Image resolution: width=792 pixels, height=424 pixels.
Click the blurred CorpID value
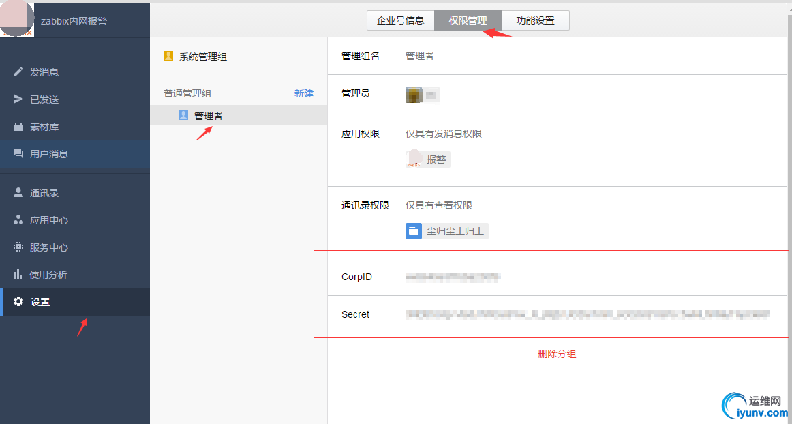453,277
